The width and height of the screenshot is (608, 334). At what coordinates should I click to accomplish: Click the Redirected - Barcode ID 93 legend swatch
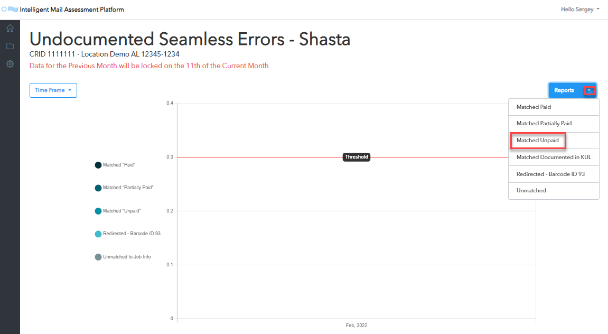tap(98, 234)
